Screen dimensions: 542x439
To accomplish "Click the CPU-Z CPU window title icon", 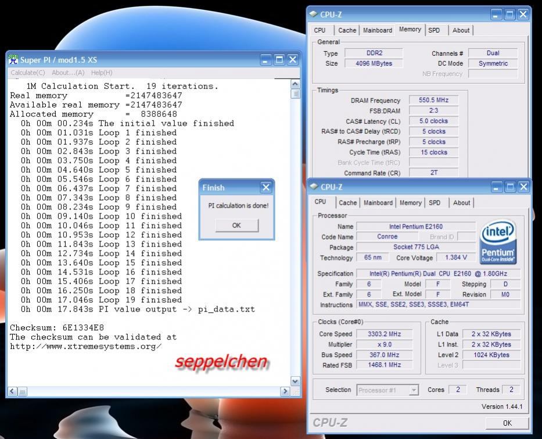I will [314, 187].
